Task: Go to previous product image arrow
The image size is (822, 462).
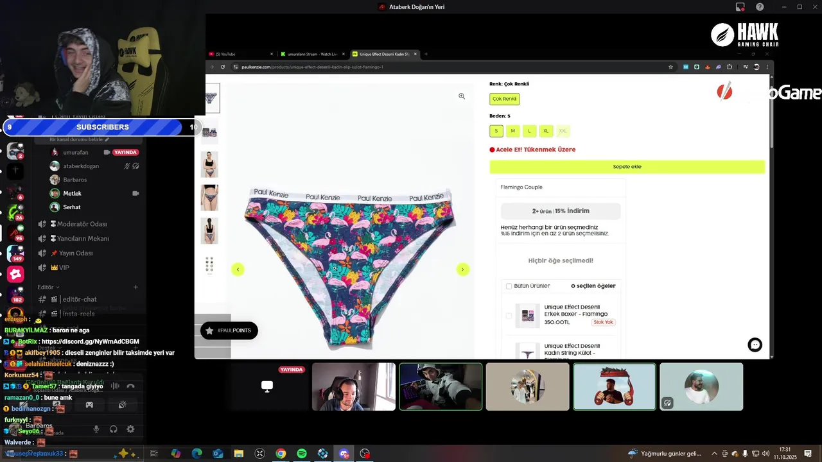Action: pos(238,269)
